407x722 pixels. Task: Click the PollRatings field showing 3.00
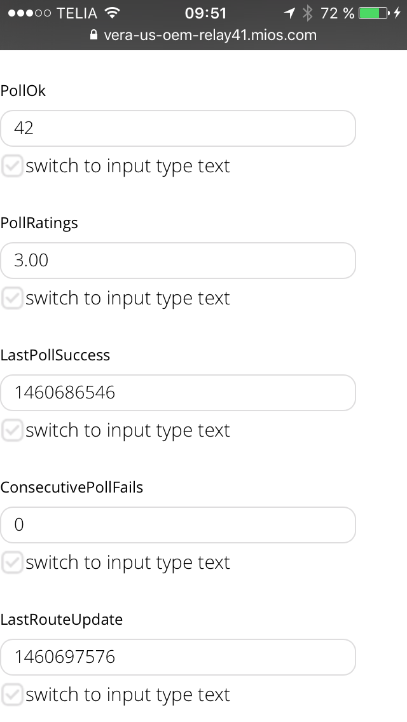tap(178, 261)
